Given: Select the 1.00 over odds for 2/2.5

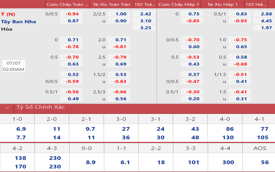Looking at the screenshot, I should (119, 14).
